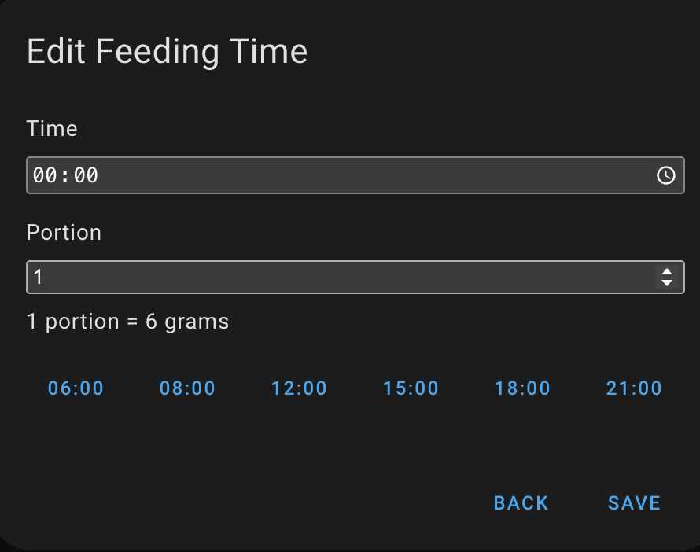
Task: Select the 15:00 preset time
Action: coord(411,388)
